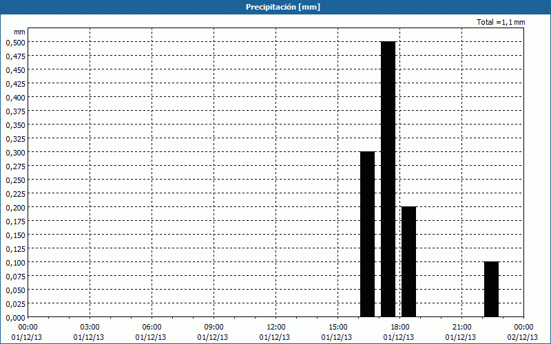
Task: Click the 0,125 y-axis label
Action: coord(15,249)
